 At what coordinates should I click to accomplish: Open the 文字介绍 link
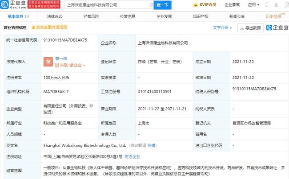pos(222,28)
